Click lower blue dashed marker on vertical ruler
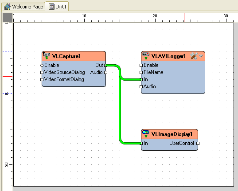 [x=8, y=94]
